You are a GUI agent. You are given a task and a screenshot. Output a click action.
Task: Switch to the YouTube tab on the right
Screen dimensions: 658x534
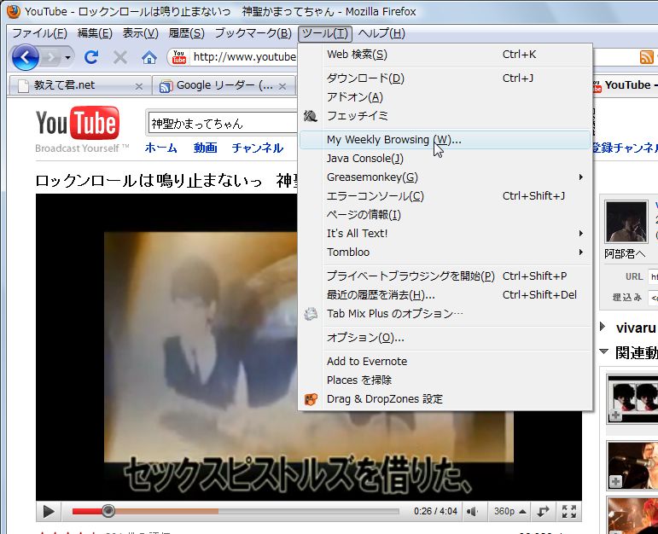coord(625,85)
